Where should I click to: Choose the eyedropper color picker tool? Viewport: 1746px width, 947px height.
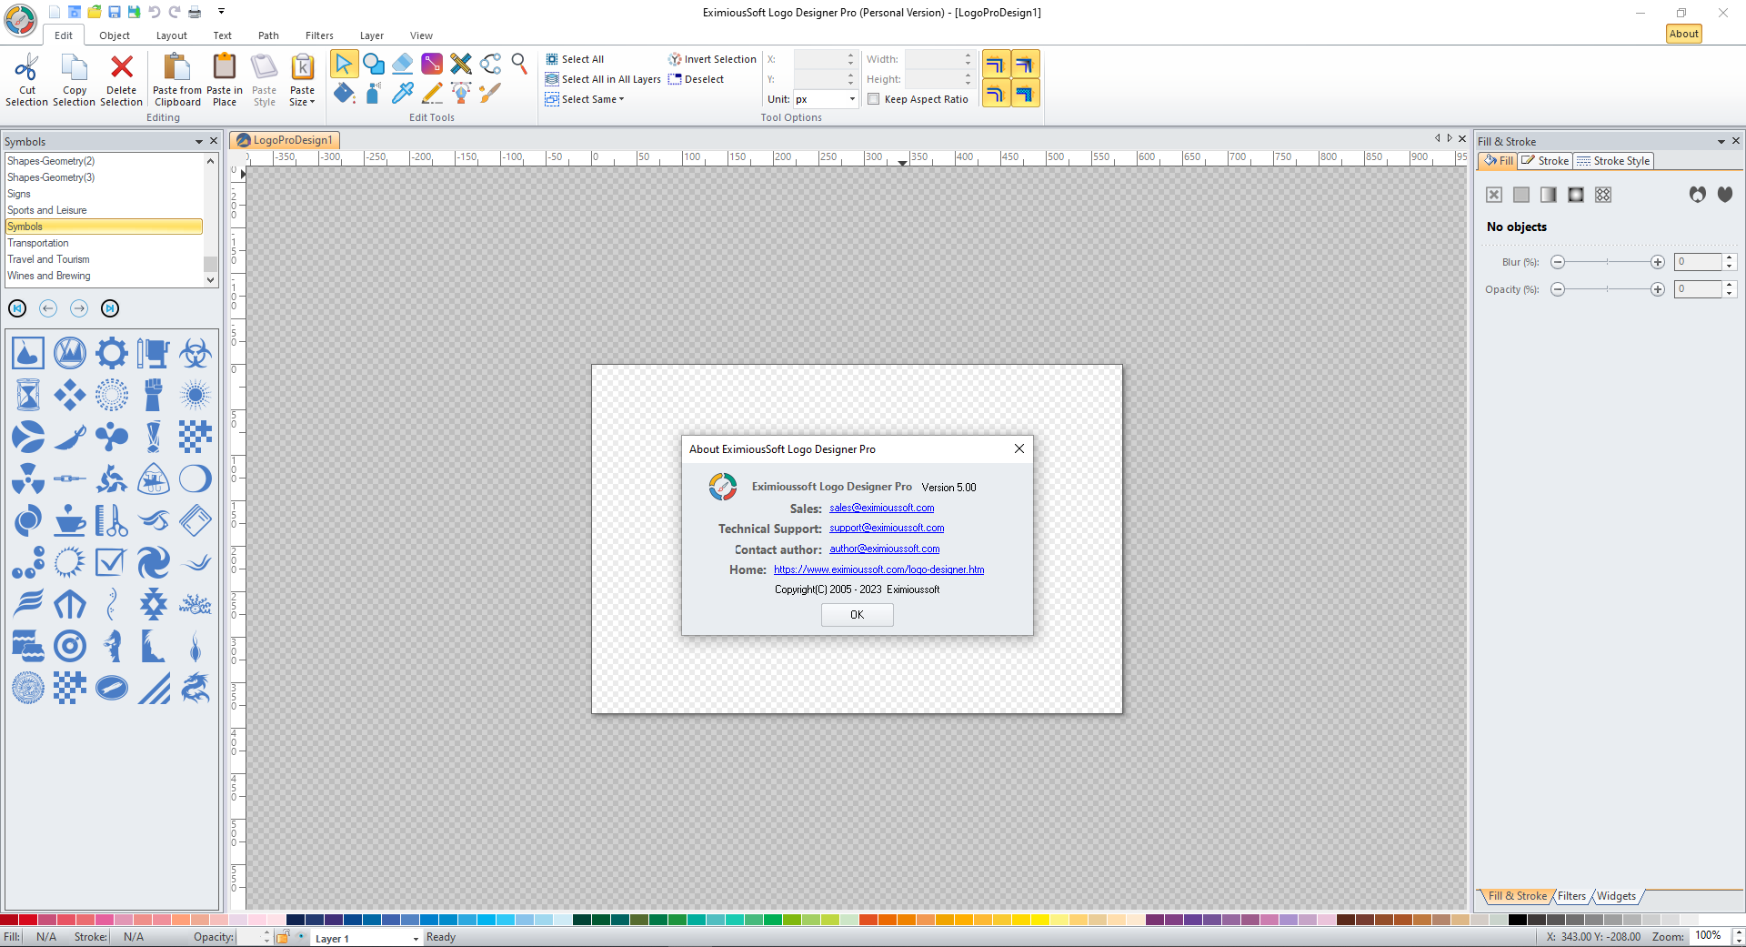click(x=403, y=93)
